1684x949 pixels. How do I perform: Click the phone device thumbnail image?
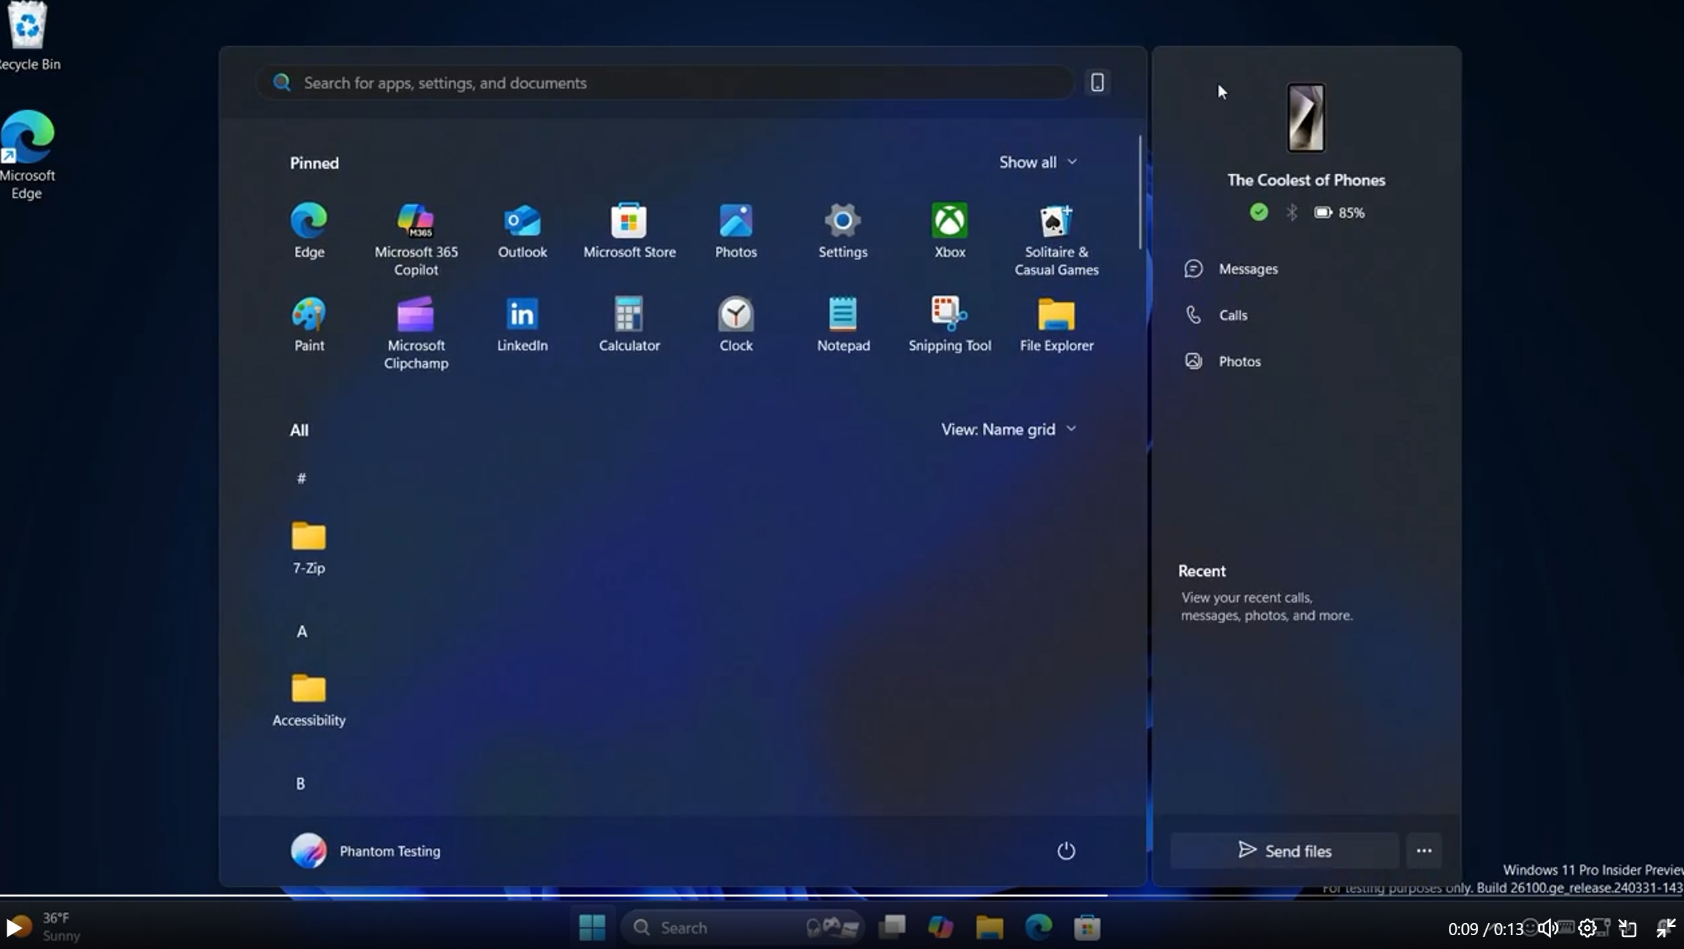point(1305,118)
